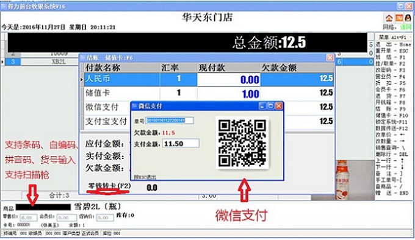Click the 0.00 现付款 cell for 人民币
Image resolution: width=415 pixels, height=240 pixels.
coord(229,79)
